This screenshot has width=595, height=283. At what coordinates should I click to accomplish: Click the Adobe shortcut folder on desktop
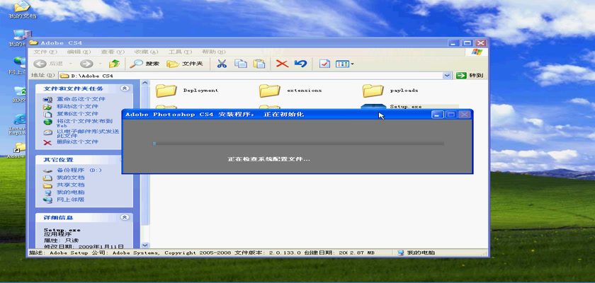click(17, 150)
